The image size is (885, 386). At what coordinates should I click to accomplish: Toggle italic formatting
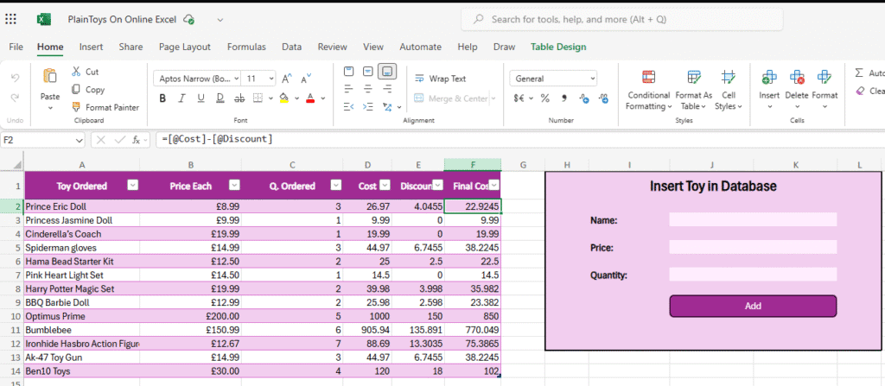[x=182, y=98]
